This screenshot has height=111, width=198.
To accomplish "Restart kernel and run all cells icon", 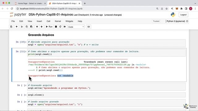I will point(65,27).
